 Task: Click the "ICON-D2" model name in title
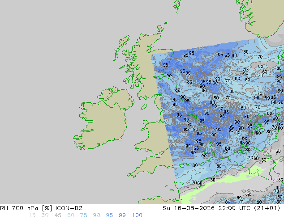[69, 208]
